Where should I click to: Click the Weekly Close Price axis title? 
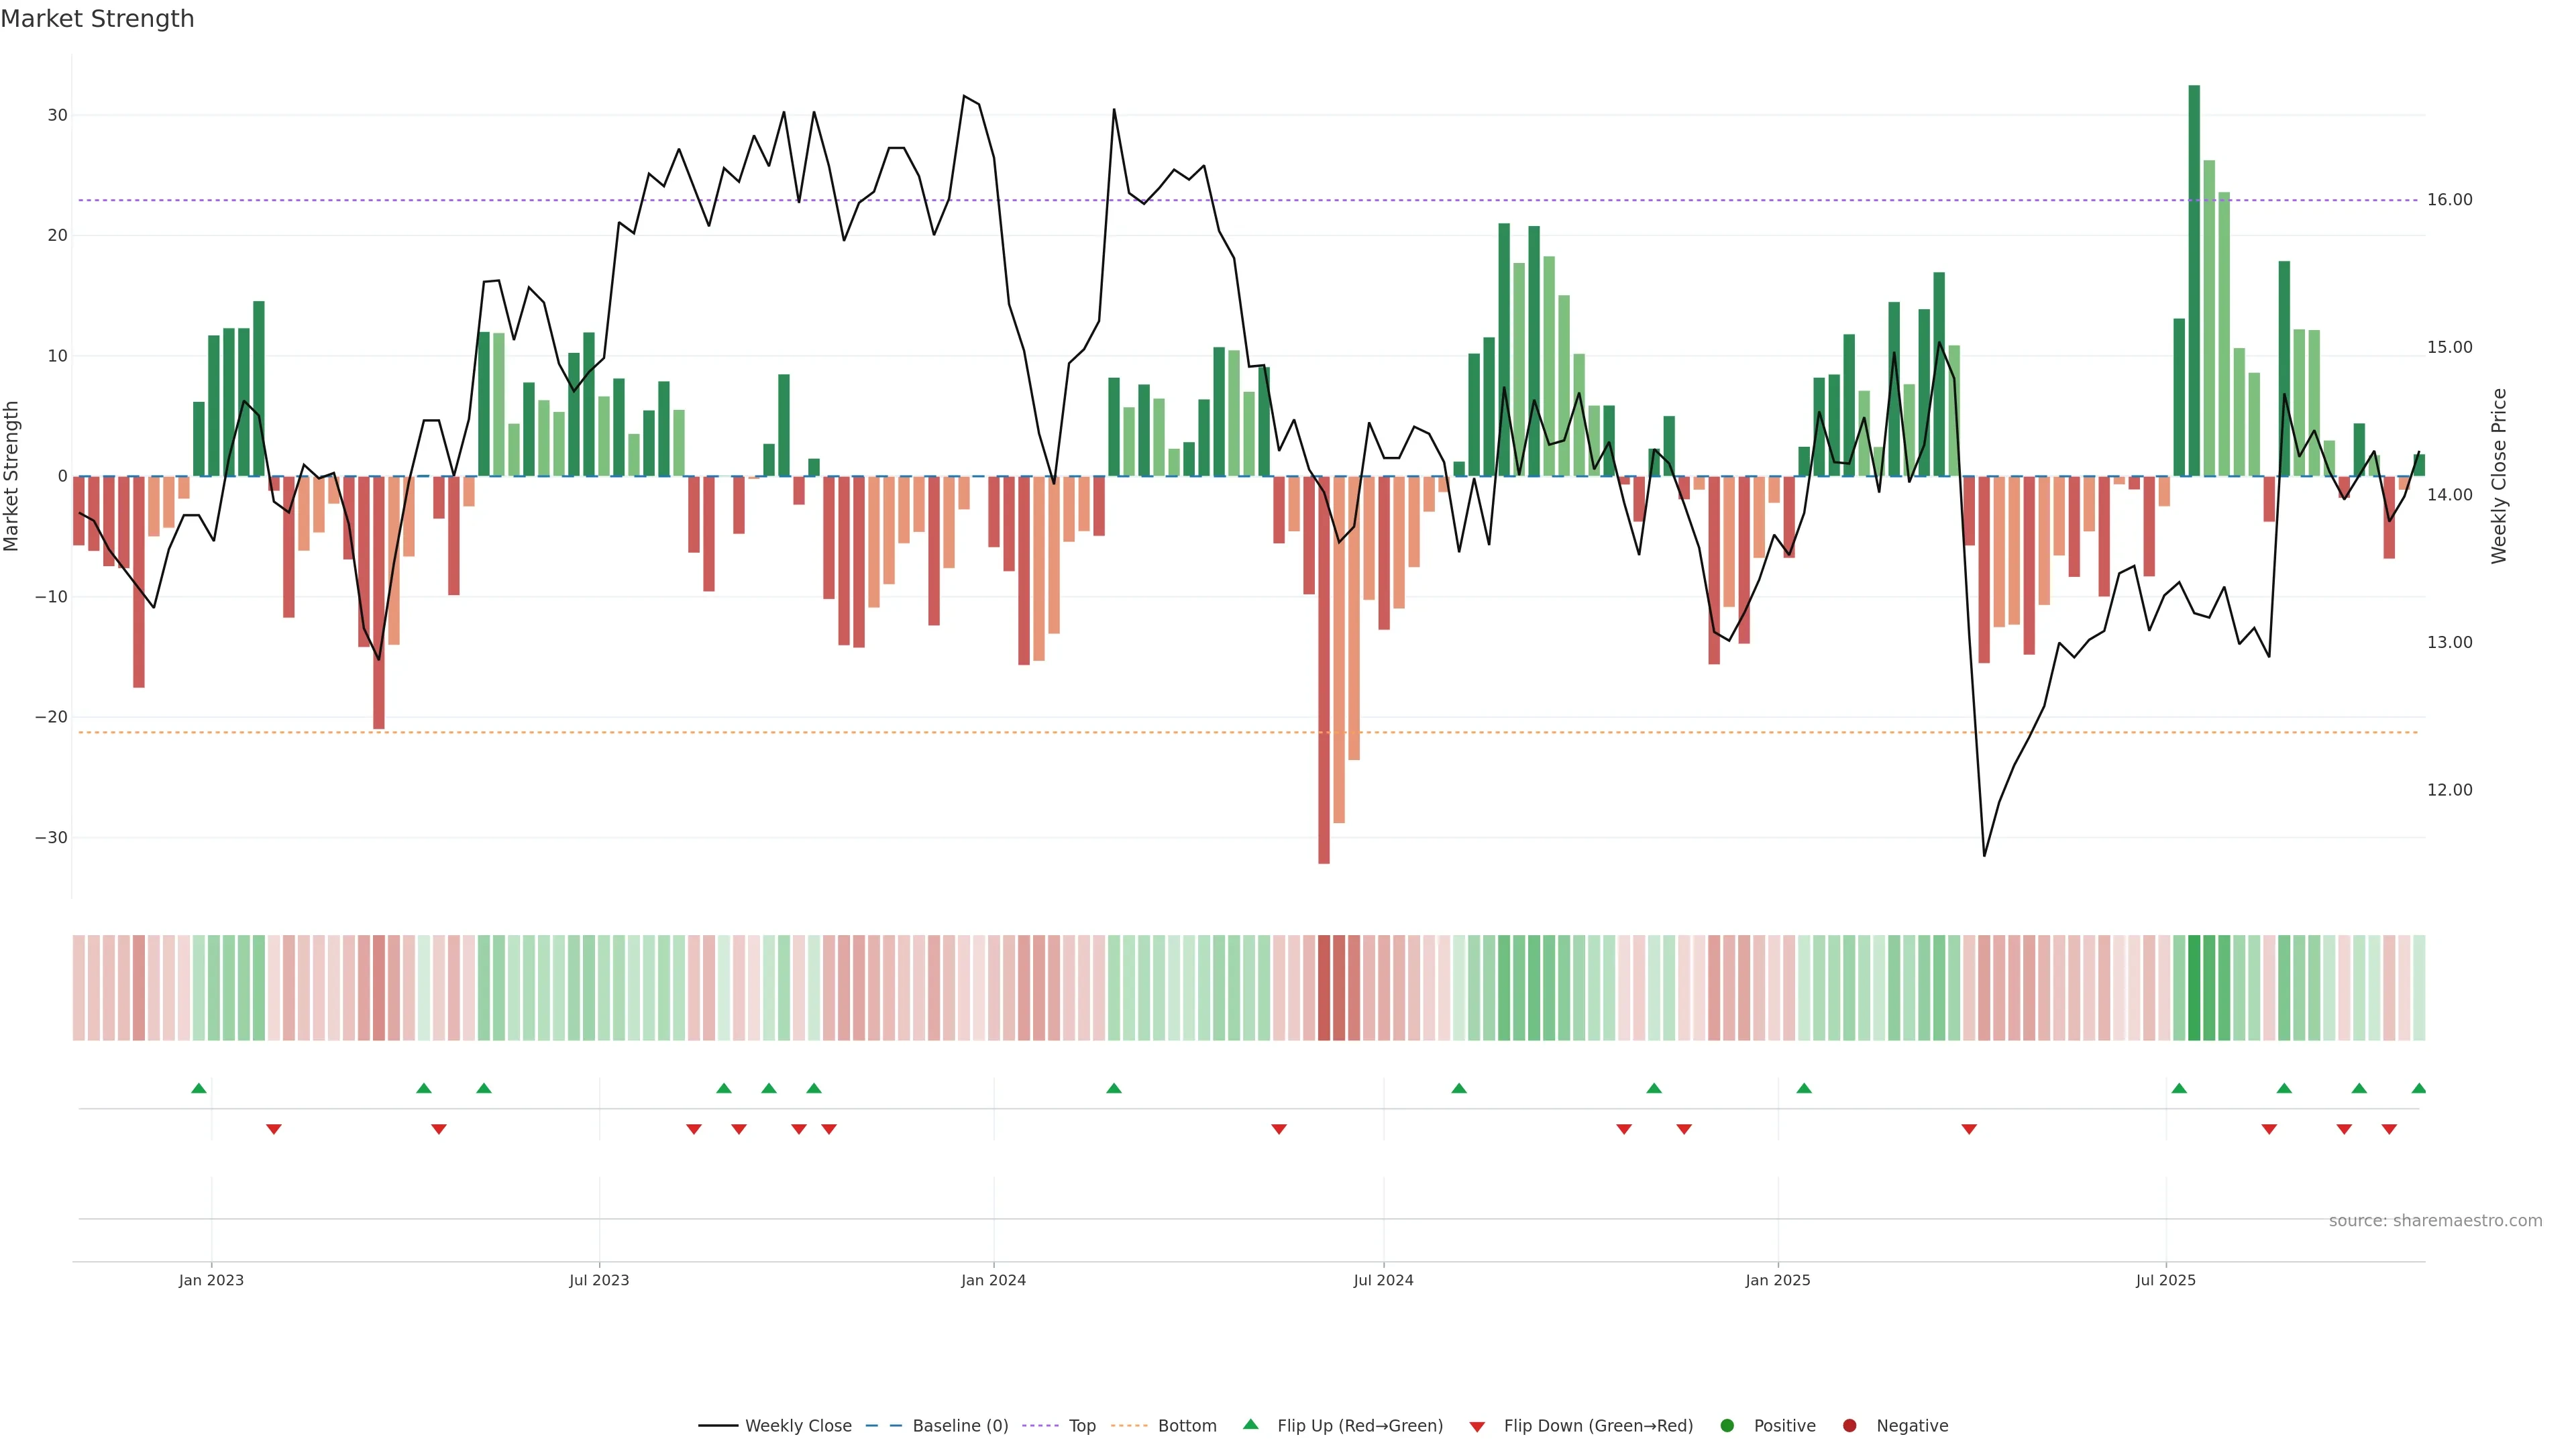coord(2499,476)
